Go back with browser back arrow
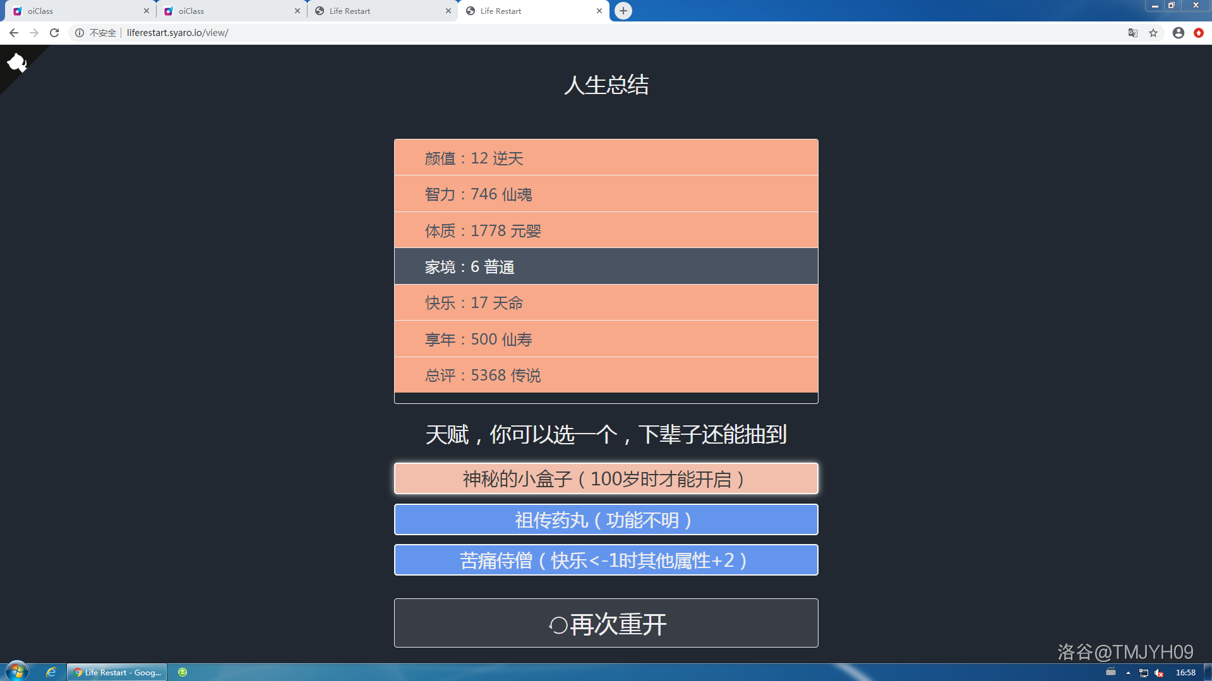The height and width of the screenshot is (681, 1212). (14, 33)
